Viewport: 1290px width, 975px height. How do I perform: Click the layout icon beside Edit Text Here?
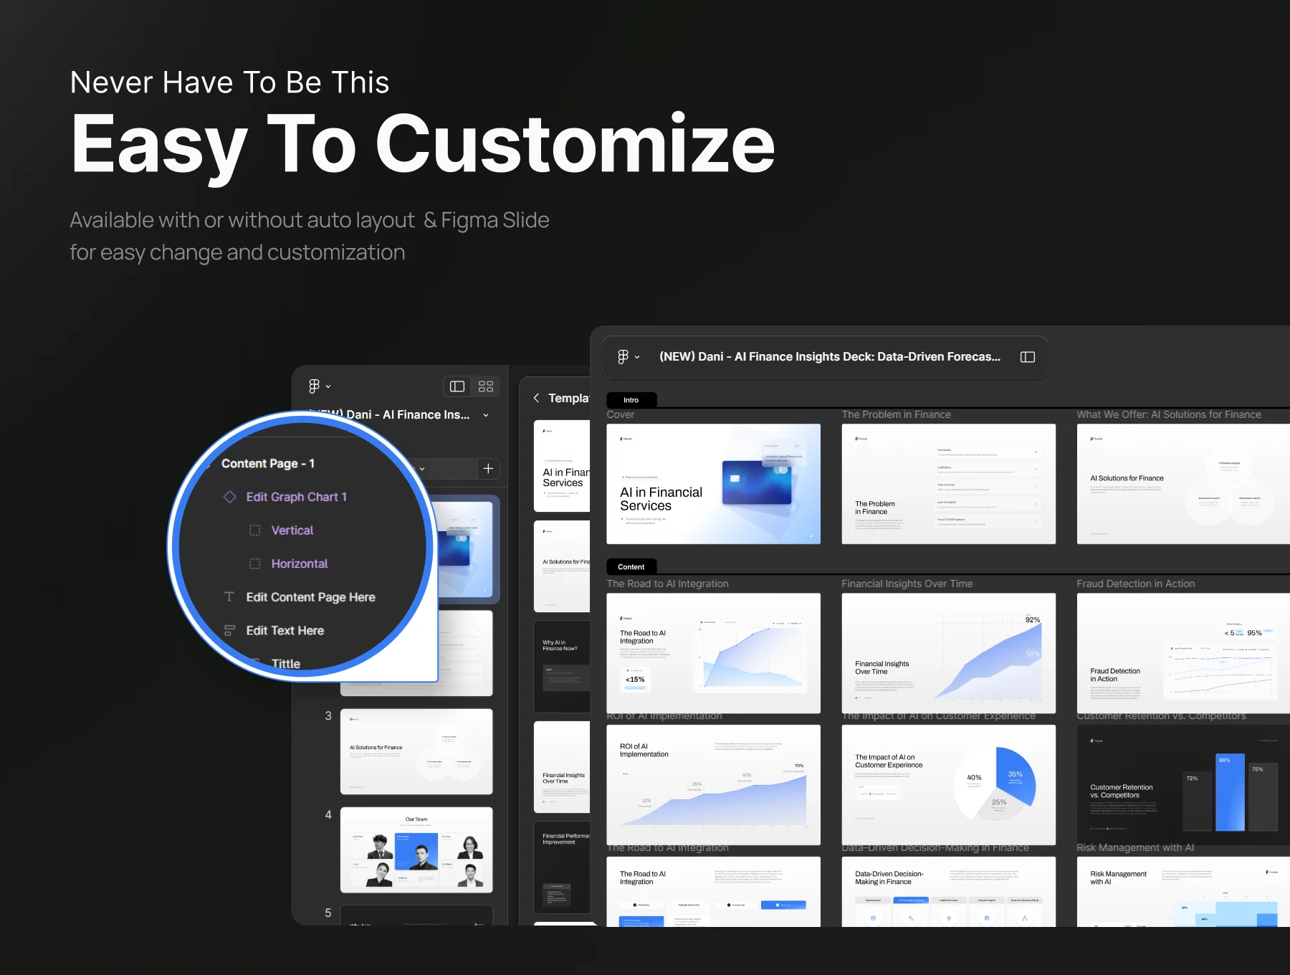(229, 631)
